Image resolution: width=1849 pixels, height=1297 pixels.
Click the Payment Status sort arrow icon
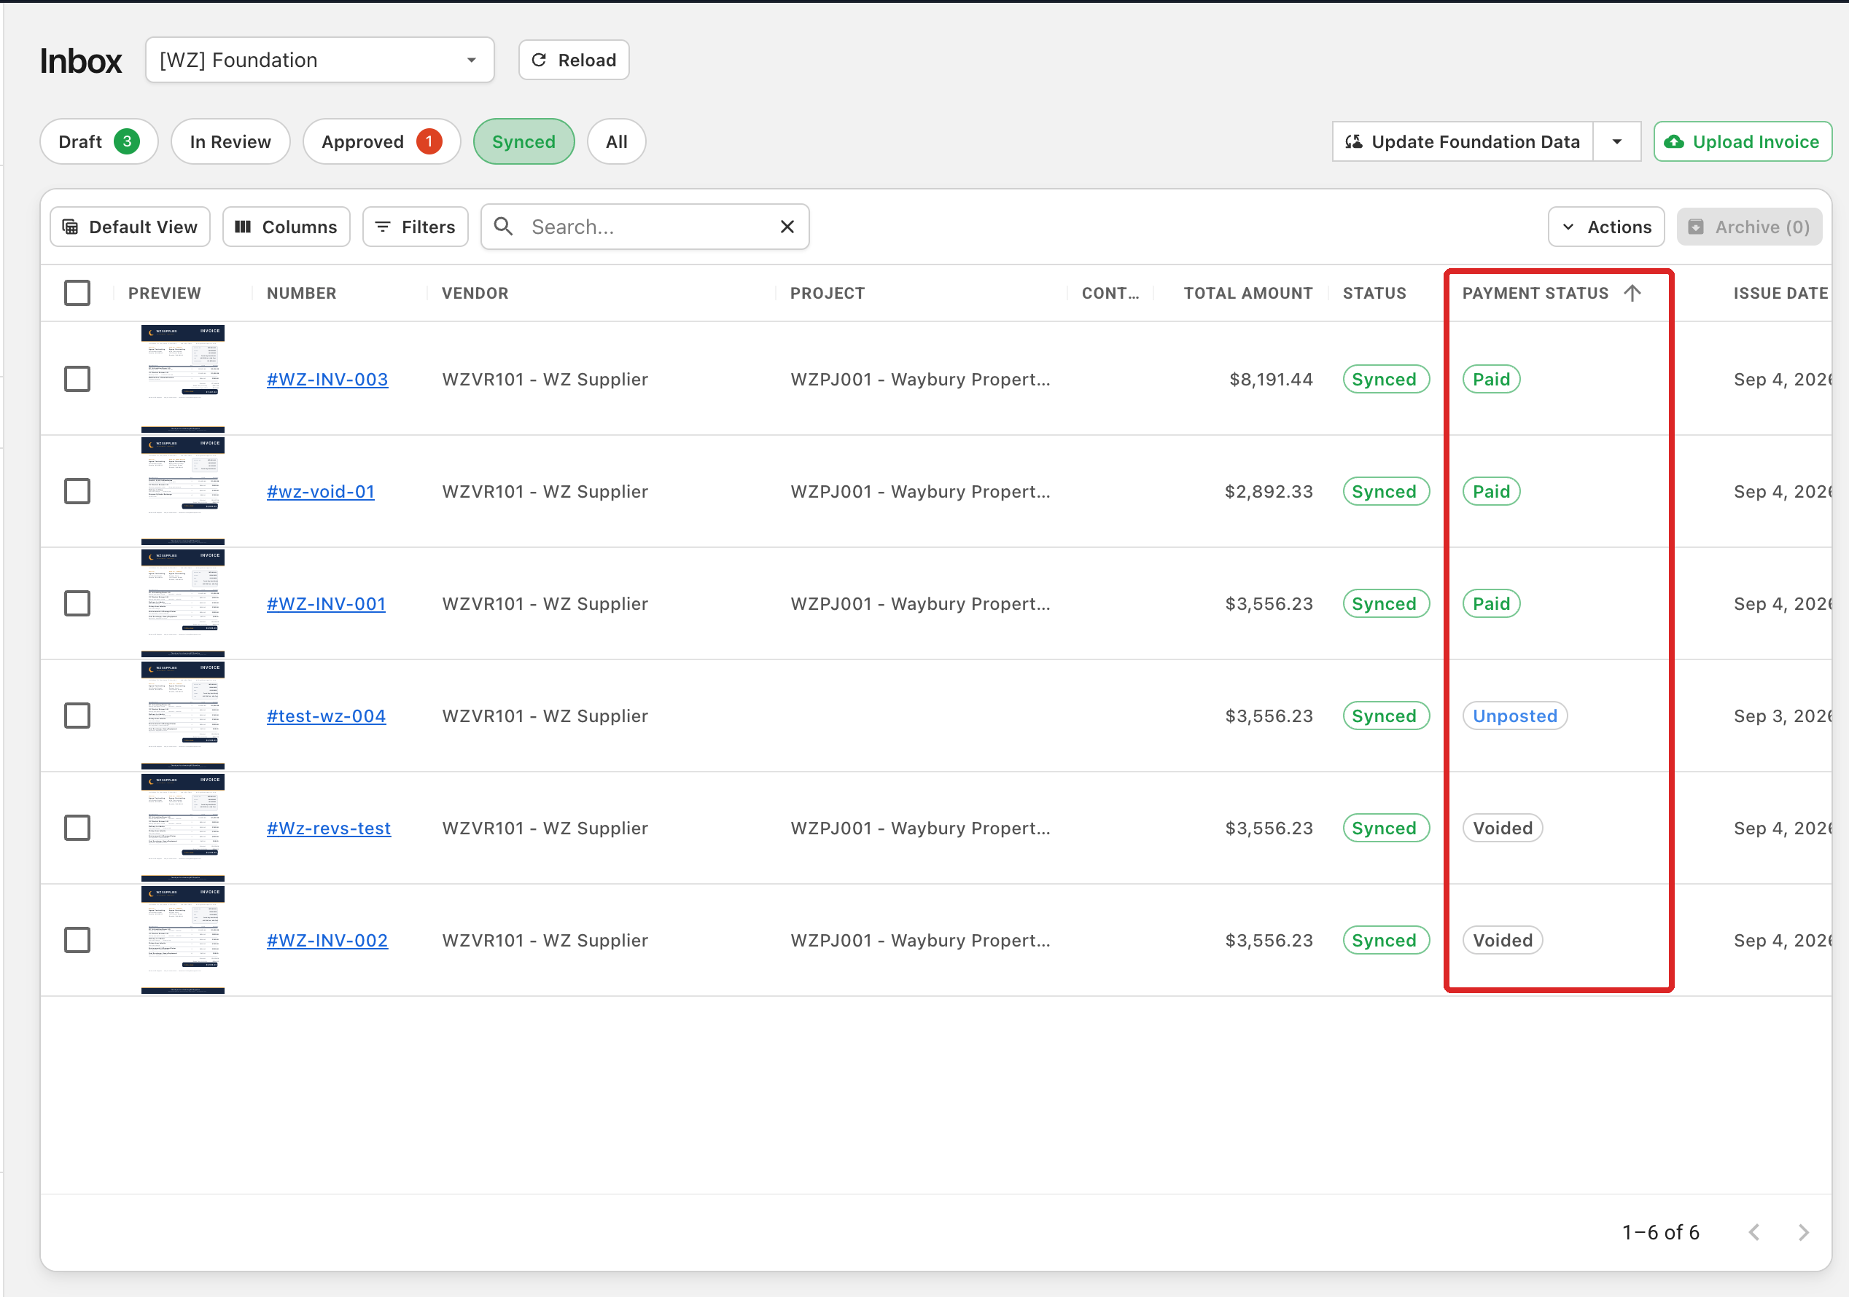[x=1632, y=293]
